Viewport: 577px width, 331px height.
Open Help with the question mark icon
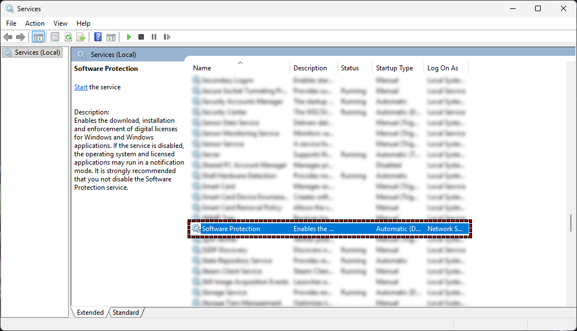coord(98,37)
